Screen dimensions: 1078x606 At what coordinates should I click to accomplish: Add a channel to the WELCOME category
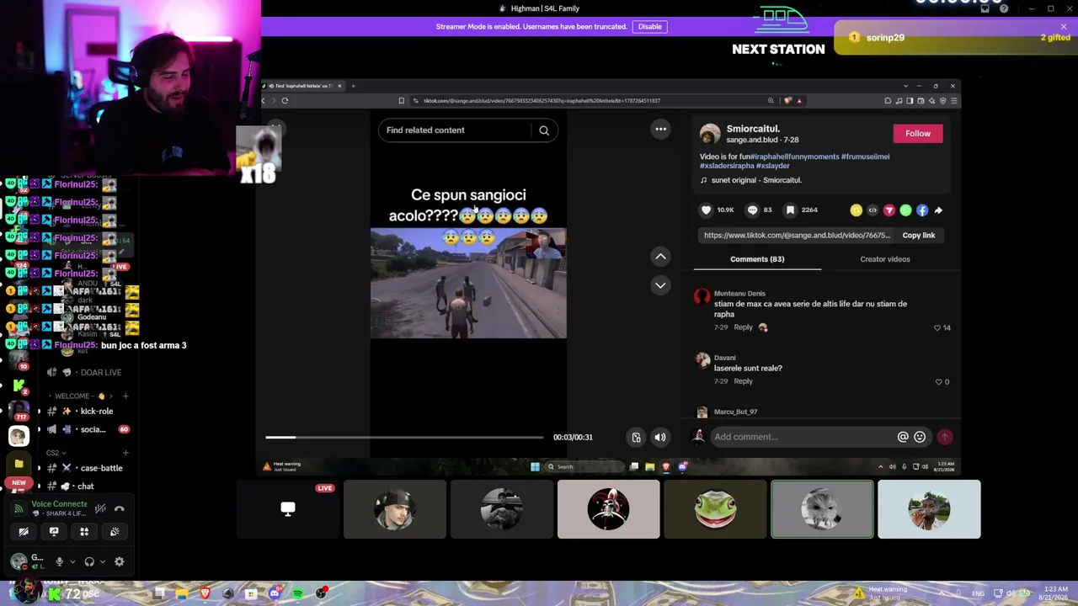tap(125, 396)
